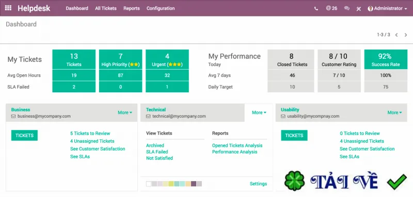Screen dimensions: 413x197
Task: Click the business@mycompany.com email address
Action: [x=44, y=116]
